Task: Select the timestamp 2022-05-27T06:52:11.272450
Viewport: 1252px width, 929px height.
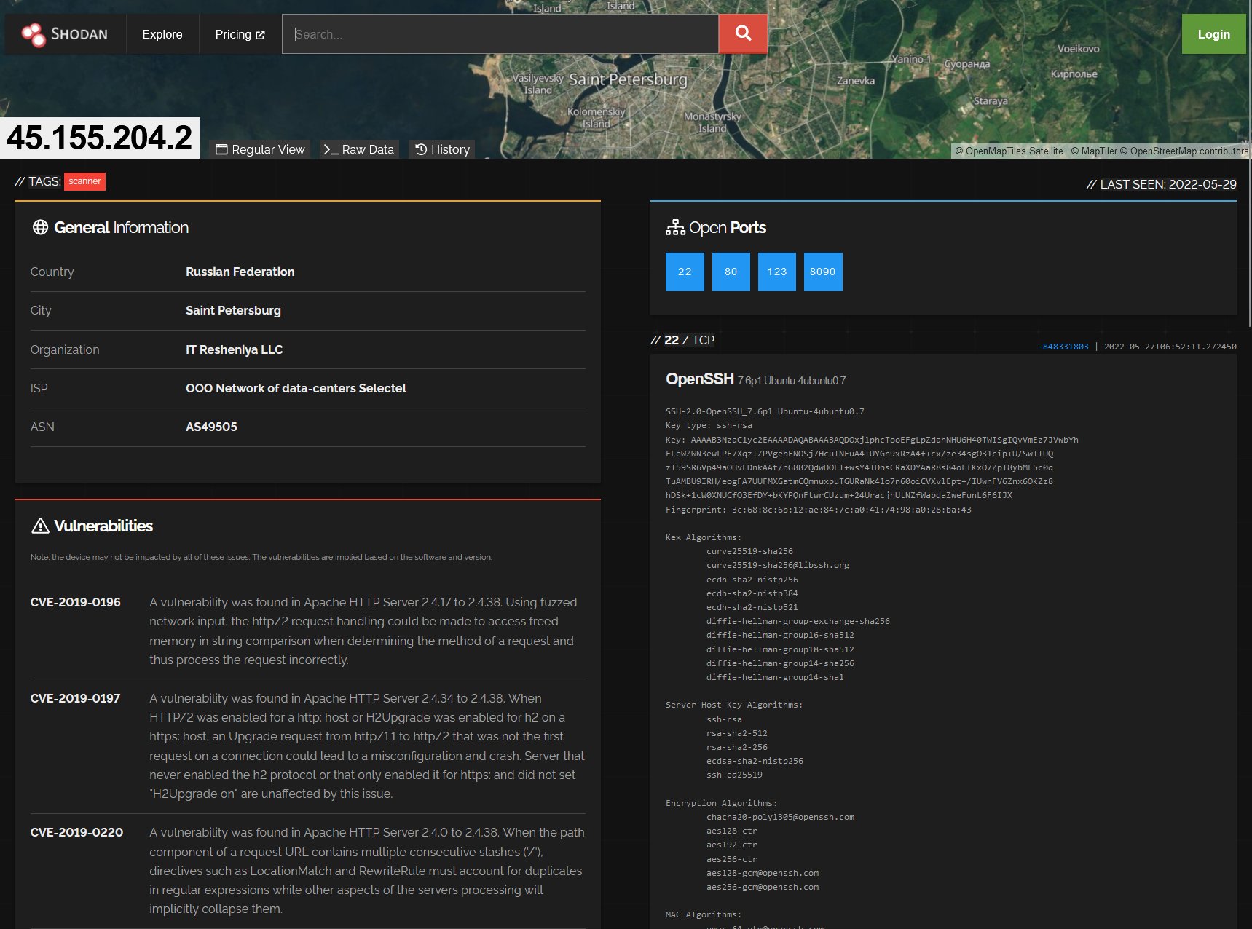Action: point(1170,347)
